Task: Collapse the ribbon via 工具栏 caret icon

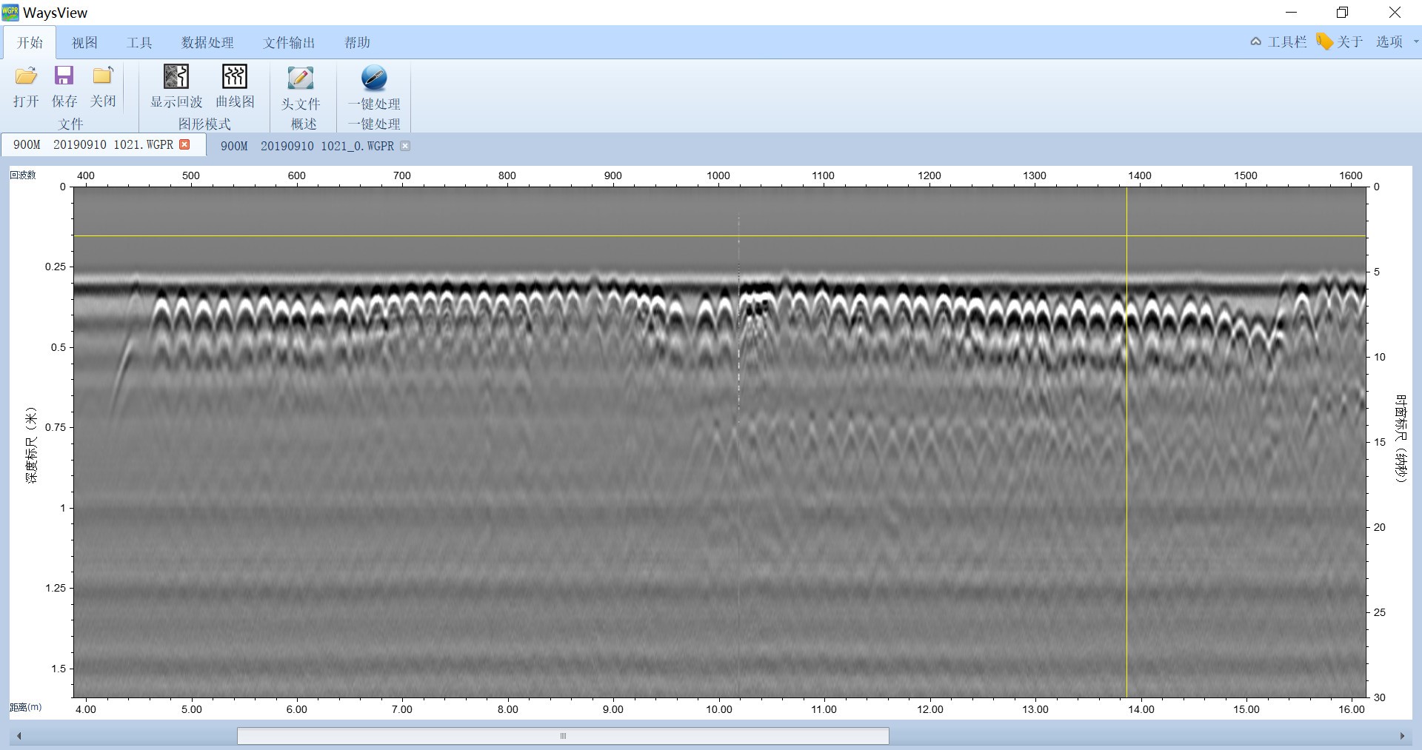Action: point(1255,41)
